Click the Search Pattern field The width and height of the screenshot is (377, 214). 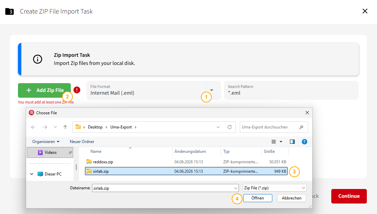pyautogui.click(x=291, y=90)
